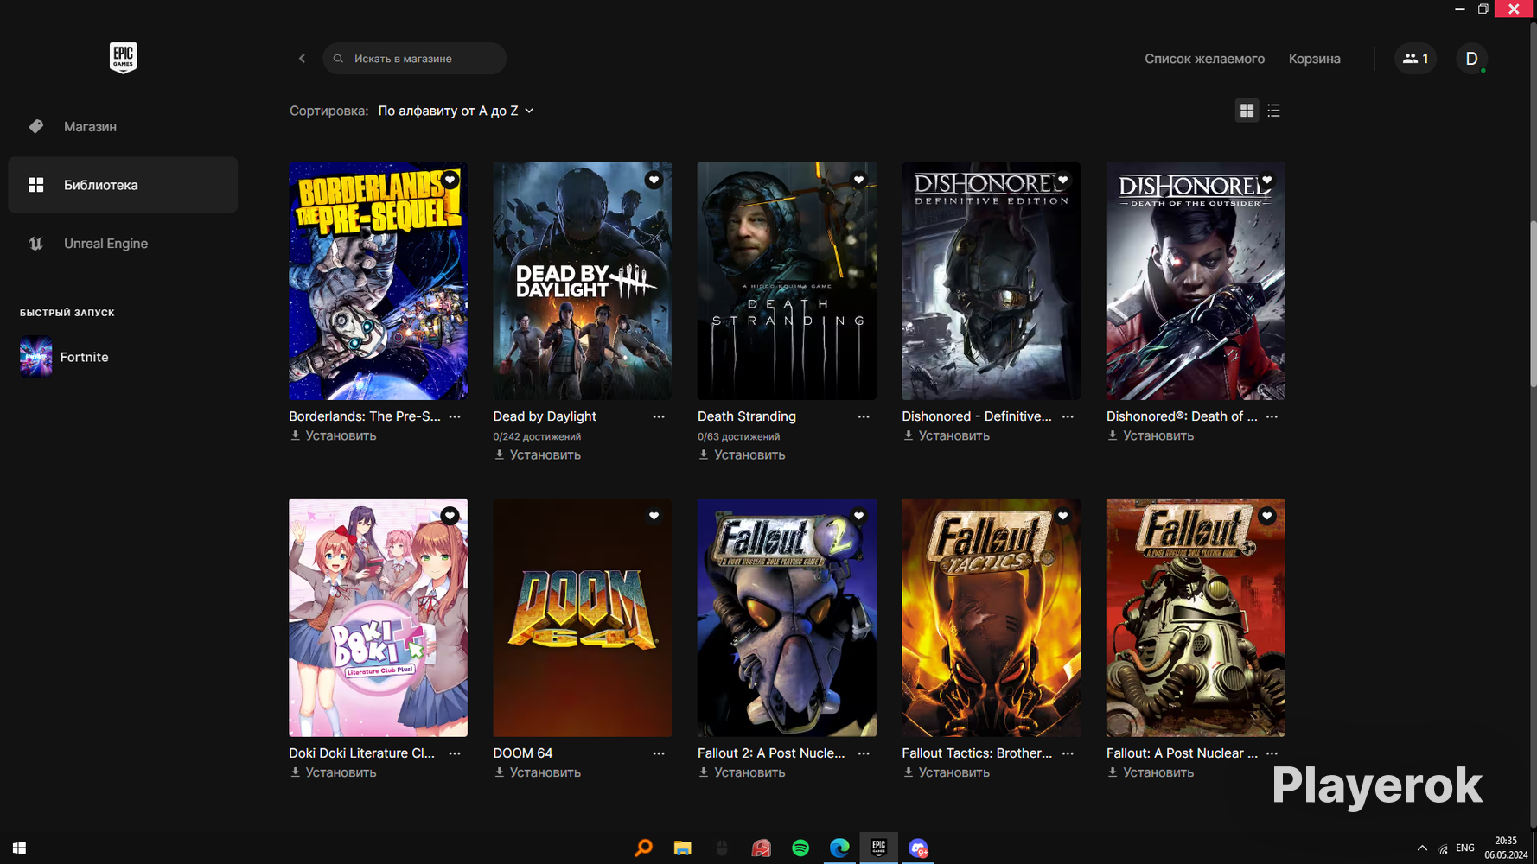The width and height of the screenshot is (1537, 864).
Task: Install Fallout 2
Action: pos(742,772)
